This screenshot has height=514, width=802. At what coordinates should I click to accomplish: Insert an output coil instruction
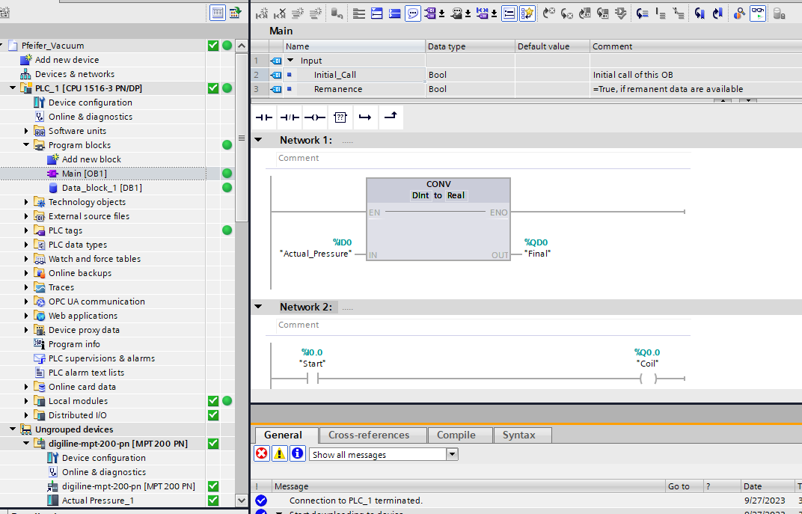click(x=314, y=117)
